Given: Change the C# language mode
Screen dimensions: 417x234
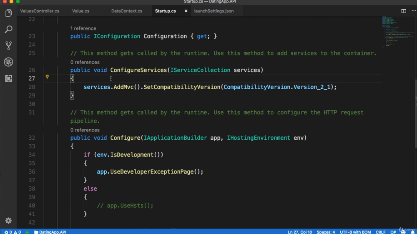Looking at the screenshot, I should (393, 231).
